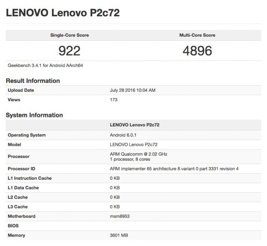267x246 pixels.
Task: Click the Model value LENOVO Lenovo P2c72
Action: tap(133, 145)
